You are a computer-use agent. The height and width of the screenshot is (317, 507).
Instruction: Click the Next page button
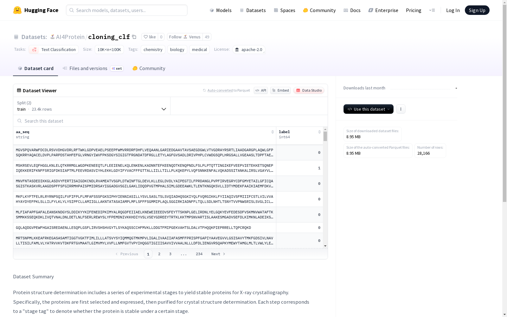coord(218,254)
